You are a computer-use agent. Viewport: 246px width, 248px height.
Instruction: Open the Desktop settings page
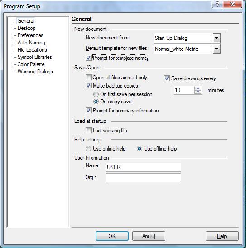coord(27,28)
